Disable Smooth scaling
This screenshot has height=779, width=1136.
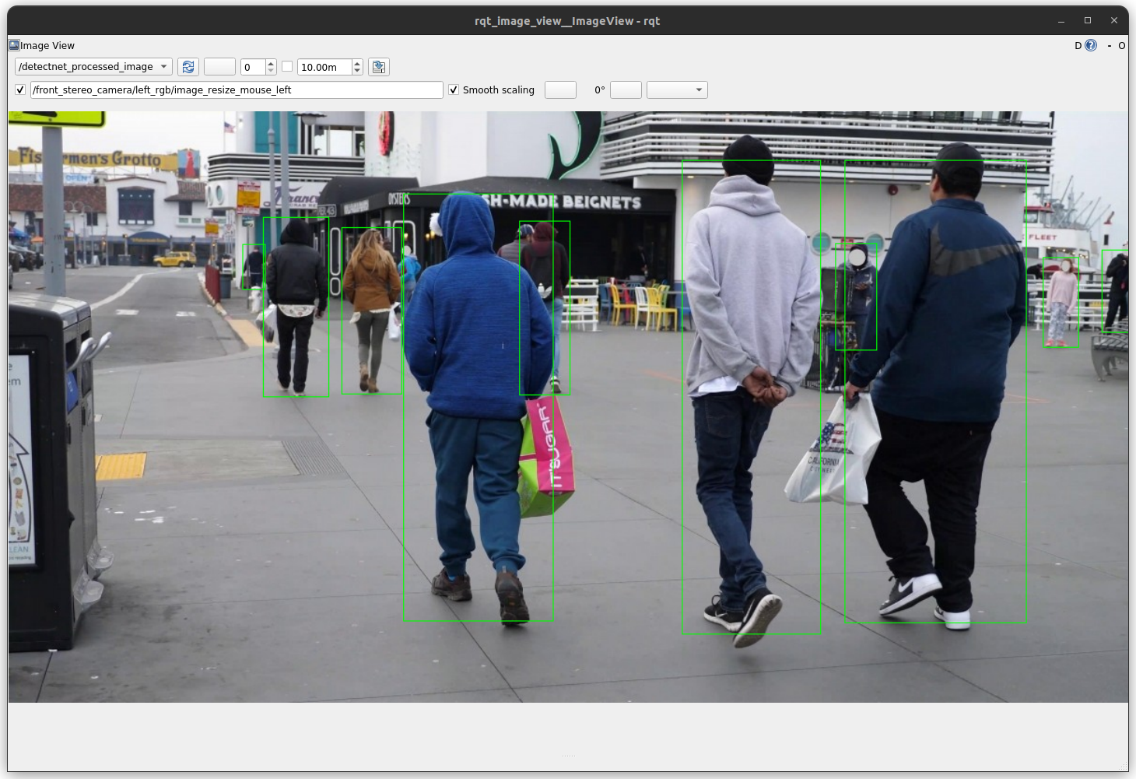[454, 89]
